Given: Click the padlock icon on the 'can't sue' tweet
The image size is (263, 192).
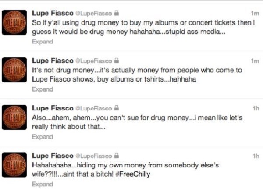Looking at the screenshot, I should (x=117, y=108).
